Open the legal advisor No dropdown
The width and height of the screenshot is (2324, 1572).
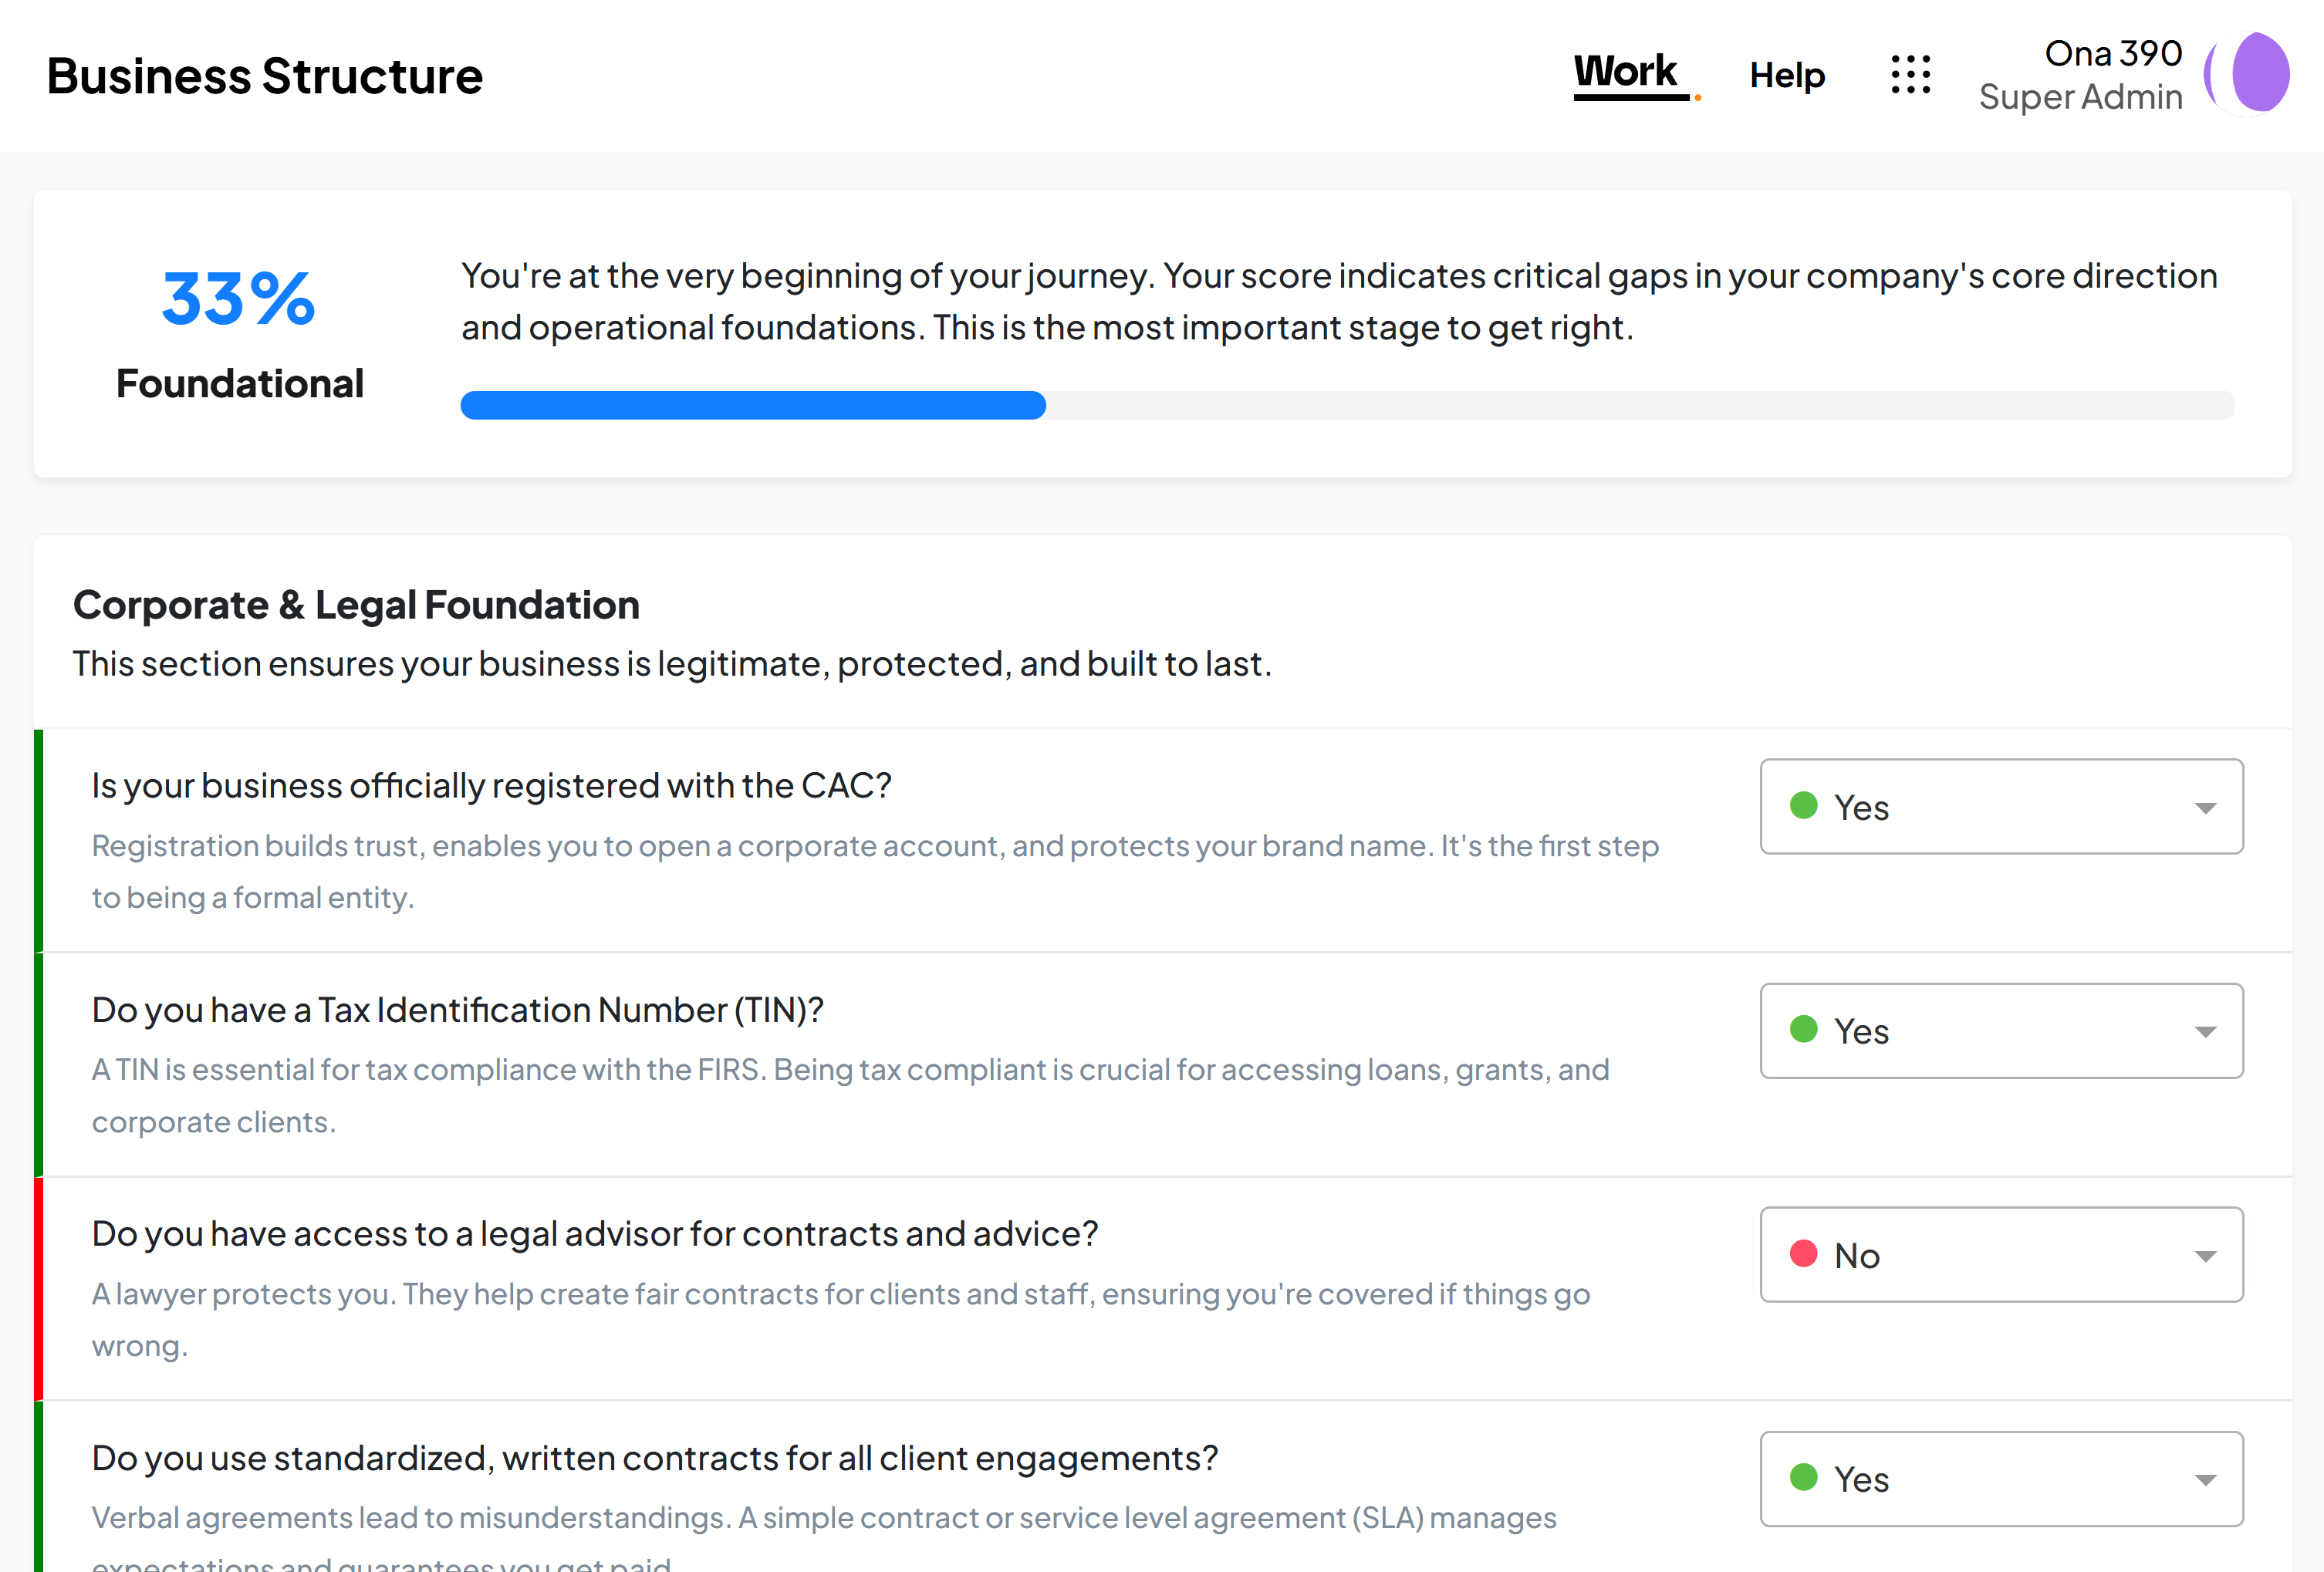coord(2000,1255)
